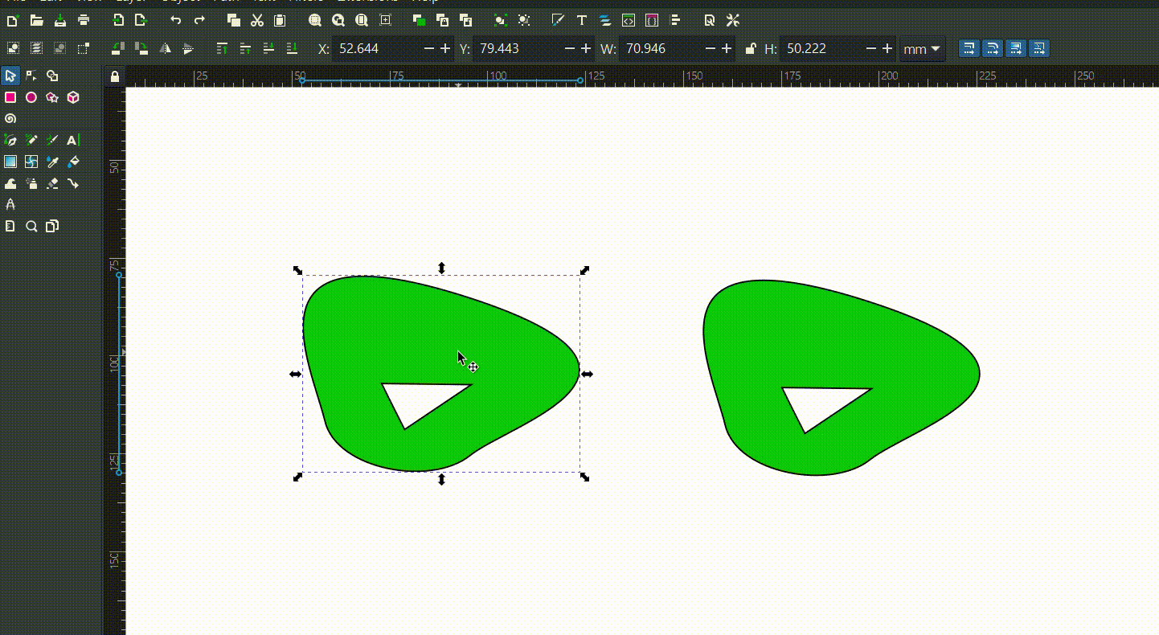Select the Node editing tool
The height and width of the screenshot is (635, 1159).
coord(31,76)
